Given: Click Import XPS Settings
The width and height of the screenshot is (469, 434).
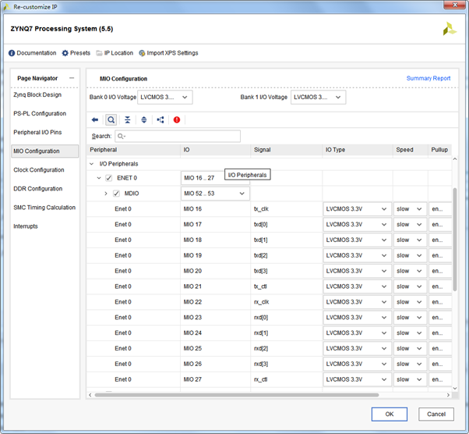Looking at the screenshot, I should 168,53.
